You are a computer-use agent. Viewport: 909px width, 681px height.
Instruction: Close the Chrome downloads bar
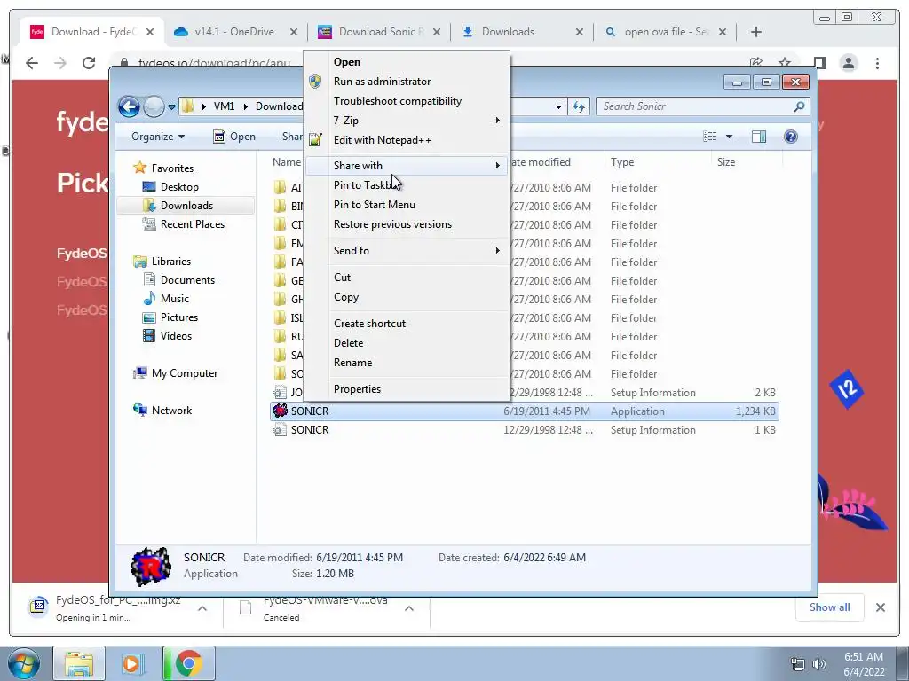[x=881, y=607]
